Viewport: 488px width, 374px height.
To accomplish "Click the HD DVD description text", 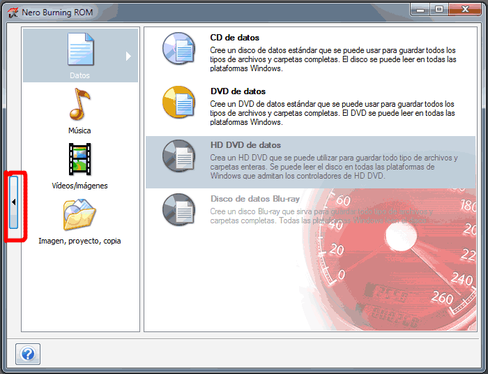I will 334,167.
